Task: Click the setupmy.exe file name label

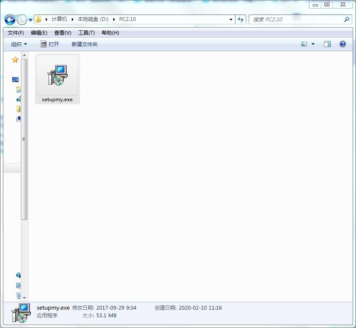Action: [x=57, y=100]
